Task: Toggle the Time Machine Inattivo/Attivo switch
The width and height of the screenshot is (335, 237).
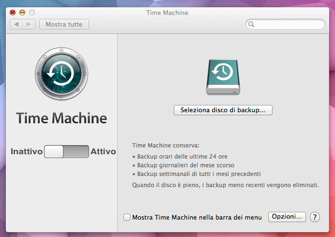Action: [66, 151]
